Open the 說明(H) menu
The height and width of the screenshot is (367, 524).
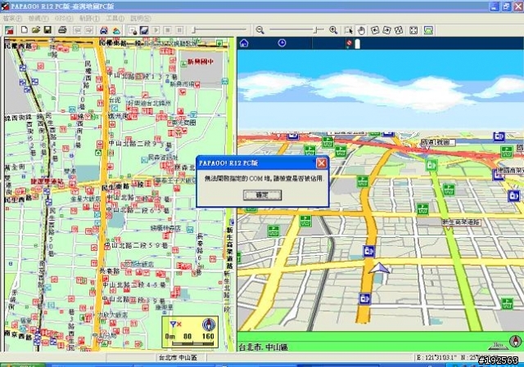point(141,18)
